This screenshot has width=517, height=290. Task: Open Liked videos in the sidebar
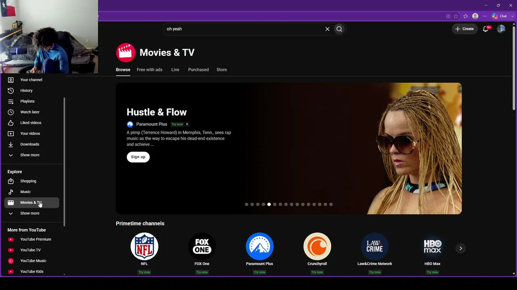point(32,123)
